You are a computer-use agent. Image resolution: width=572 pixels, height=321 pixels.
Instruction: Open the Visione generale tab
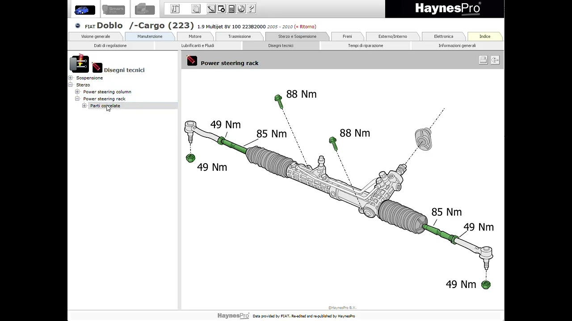tap(96, 37)
